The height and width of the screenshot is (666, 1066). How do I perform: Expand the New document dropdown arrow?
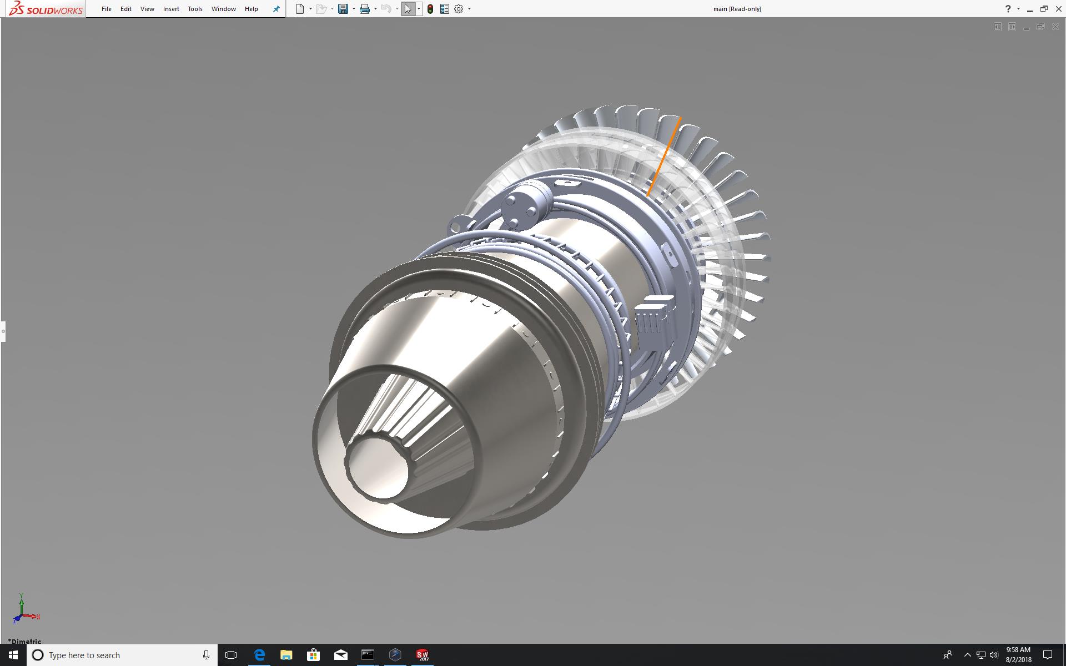(x=310, y=9)
